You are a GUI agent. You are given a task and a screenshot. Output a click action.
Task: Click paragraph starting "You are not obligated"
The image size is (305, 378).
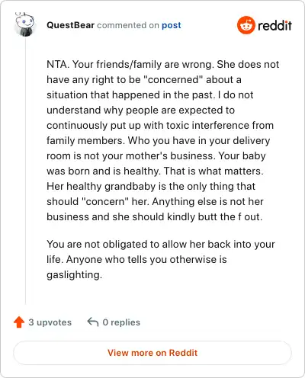(161, 259)
